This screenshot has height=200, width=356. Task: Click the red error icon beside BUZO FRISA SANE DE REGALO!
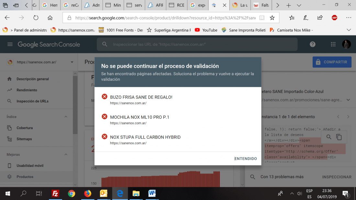(105, 97)
